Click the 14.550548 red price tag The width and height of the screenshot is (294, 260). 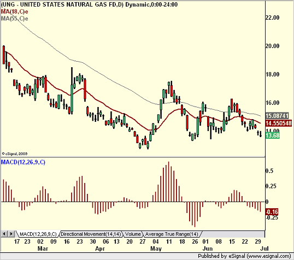click(279, 123)
